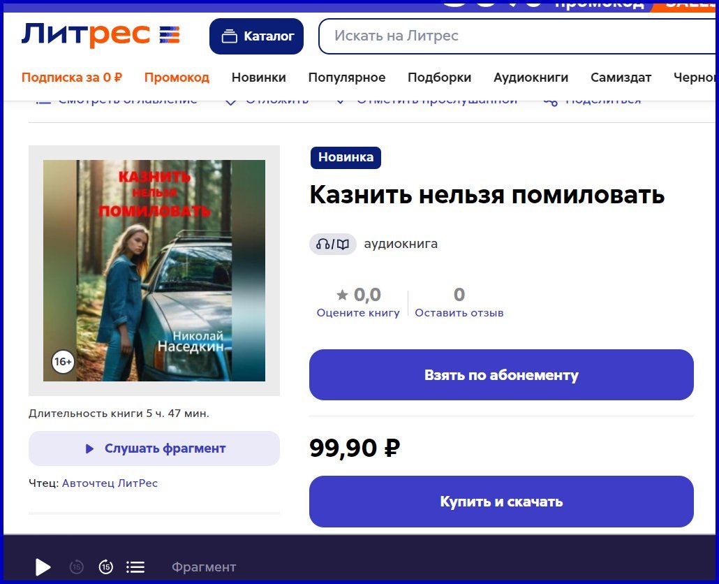The width and height of the screenshot is (719, 584).
Task: Click the book cover thumbnail
Action: (154, 270)
